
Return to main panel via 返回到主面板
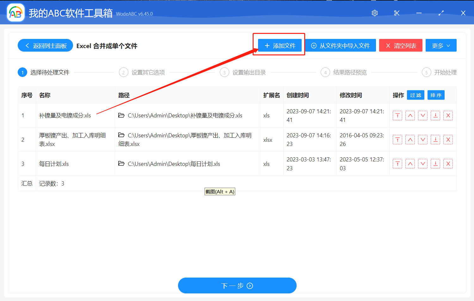45,45
